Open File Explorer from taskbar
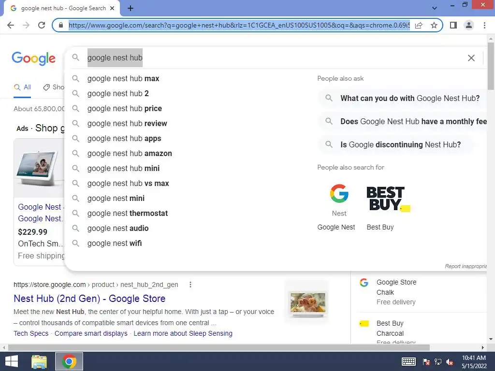 [x=39, y=361]
